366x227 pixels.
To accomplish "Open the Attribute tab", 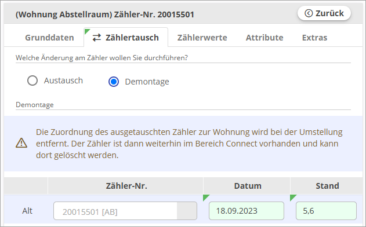I will [264, 38].
